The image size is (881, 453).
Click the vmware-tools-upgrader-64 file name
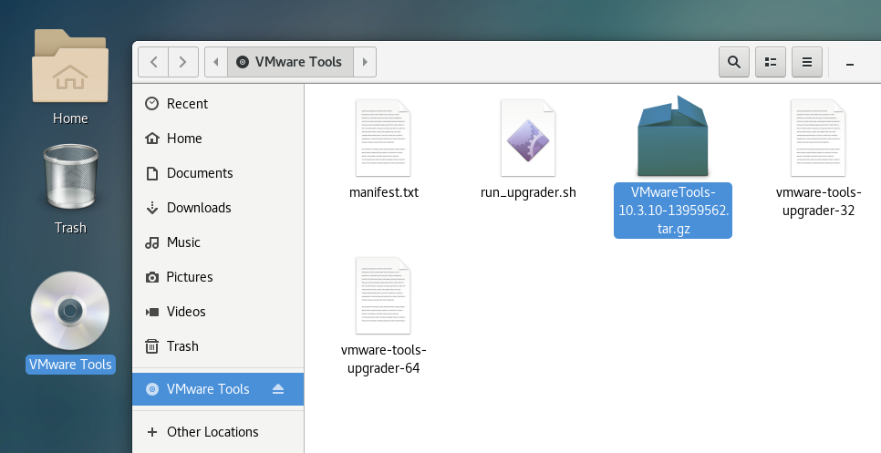click(384, 359)
